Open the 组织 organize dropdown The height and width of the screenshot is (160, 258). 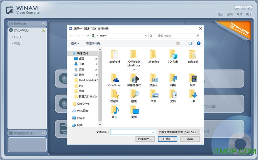(75, 43)
